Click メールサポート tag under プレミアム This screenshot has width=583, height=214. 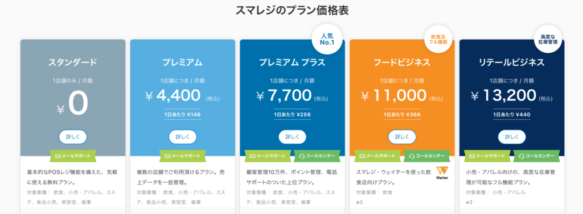pos(183,156)
